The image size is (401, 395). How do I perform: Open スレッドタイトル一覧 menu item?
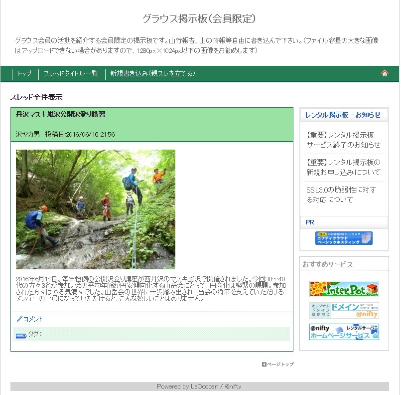point(71,74)
